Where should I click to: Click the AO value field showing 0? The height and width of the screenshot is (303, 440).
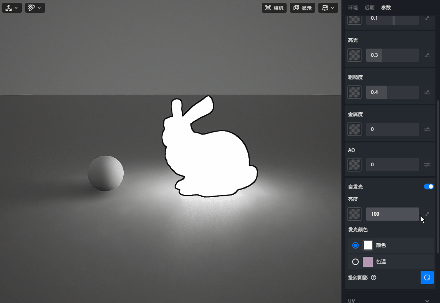392,165
